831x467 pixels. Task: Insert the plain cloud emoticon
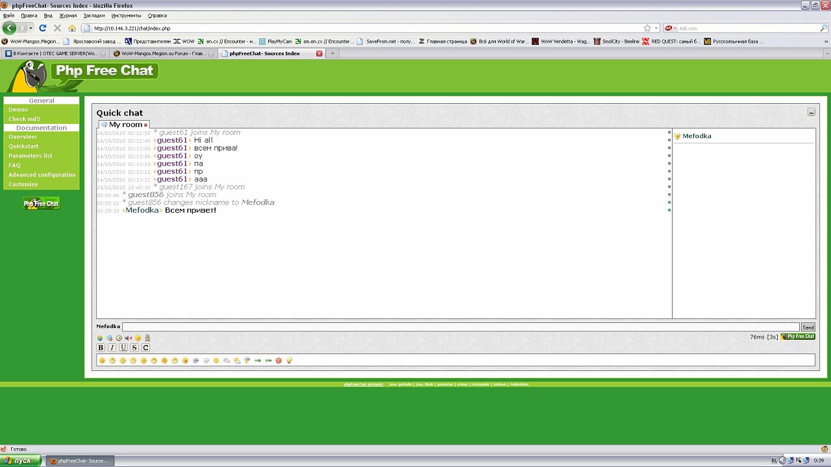tap(227, 361)
